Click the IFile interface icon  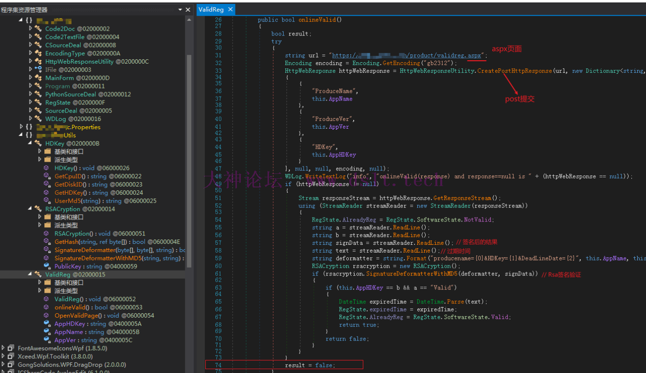(38, 69)
